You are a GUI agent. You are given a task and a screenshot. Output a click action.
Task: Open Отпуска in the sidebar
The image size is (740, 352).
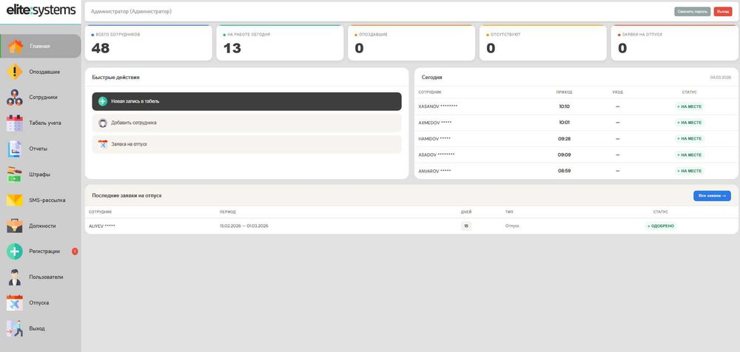(x=41, y=303)
